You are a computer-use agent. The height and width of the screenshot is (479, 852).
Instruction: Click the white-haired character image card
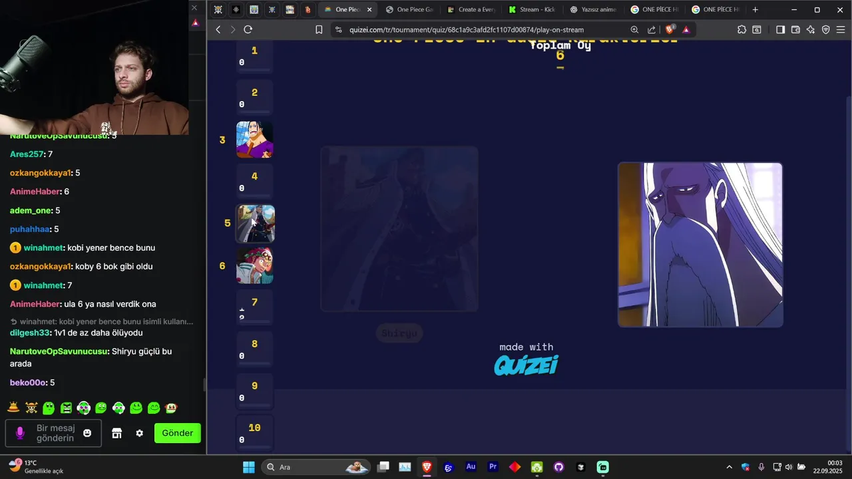(700, 245)
